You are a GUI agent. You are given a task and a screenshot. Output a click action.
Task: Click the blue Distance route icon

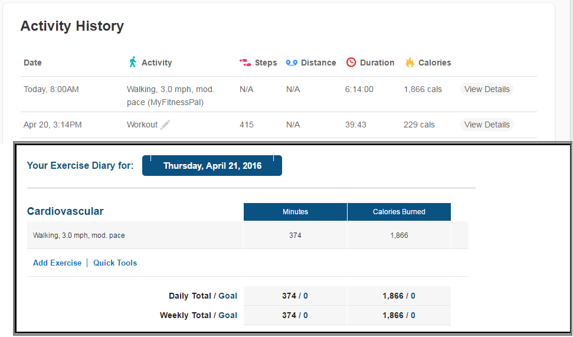[x=292, y=63]
